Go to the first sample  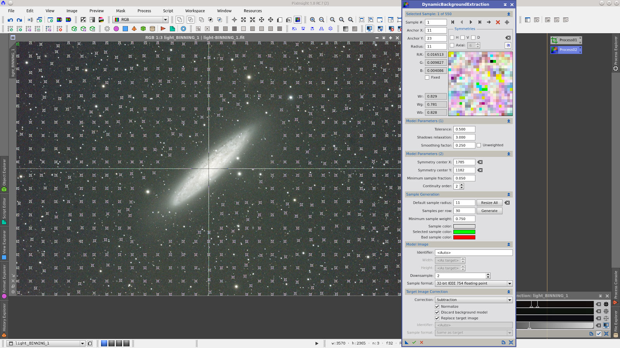453,22
